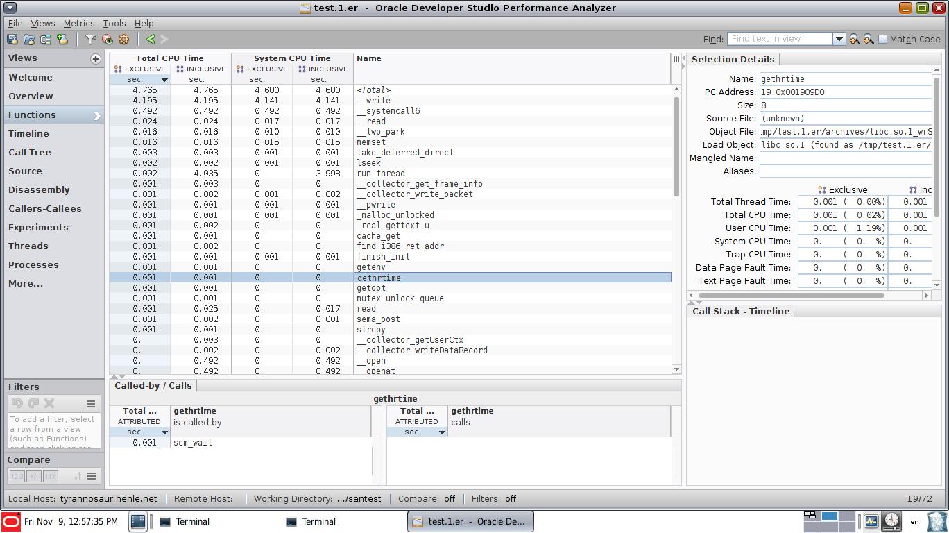Click the Open Experiment folder icon

(x=29, y=40)
